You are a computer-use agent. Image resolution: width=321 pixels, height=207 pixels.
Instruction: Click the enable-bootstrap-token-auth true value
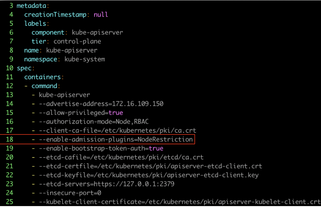click(x=156, y=148)
